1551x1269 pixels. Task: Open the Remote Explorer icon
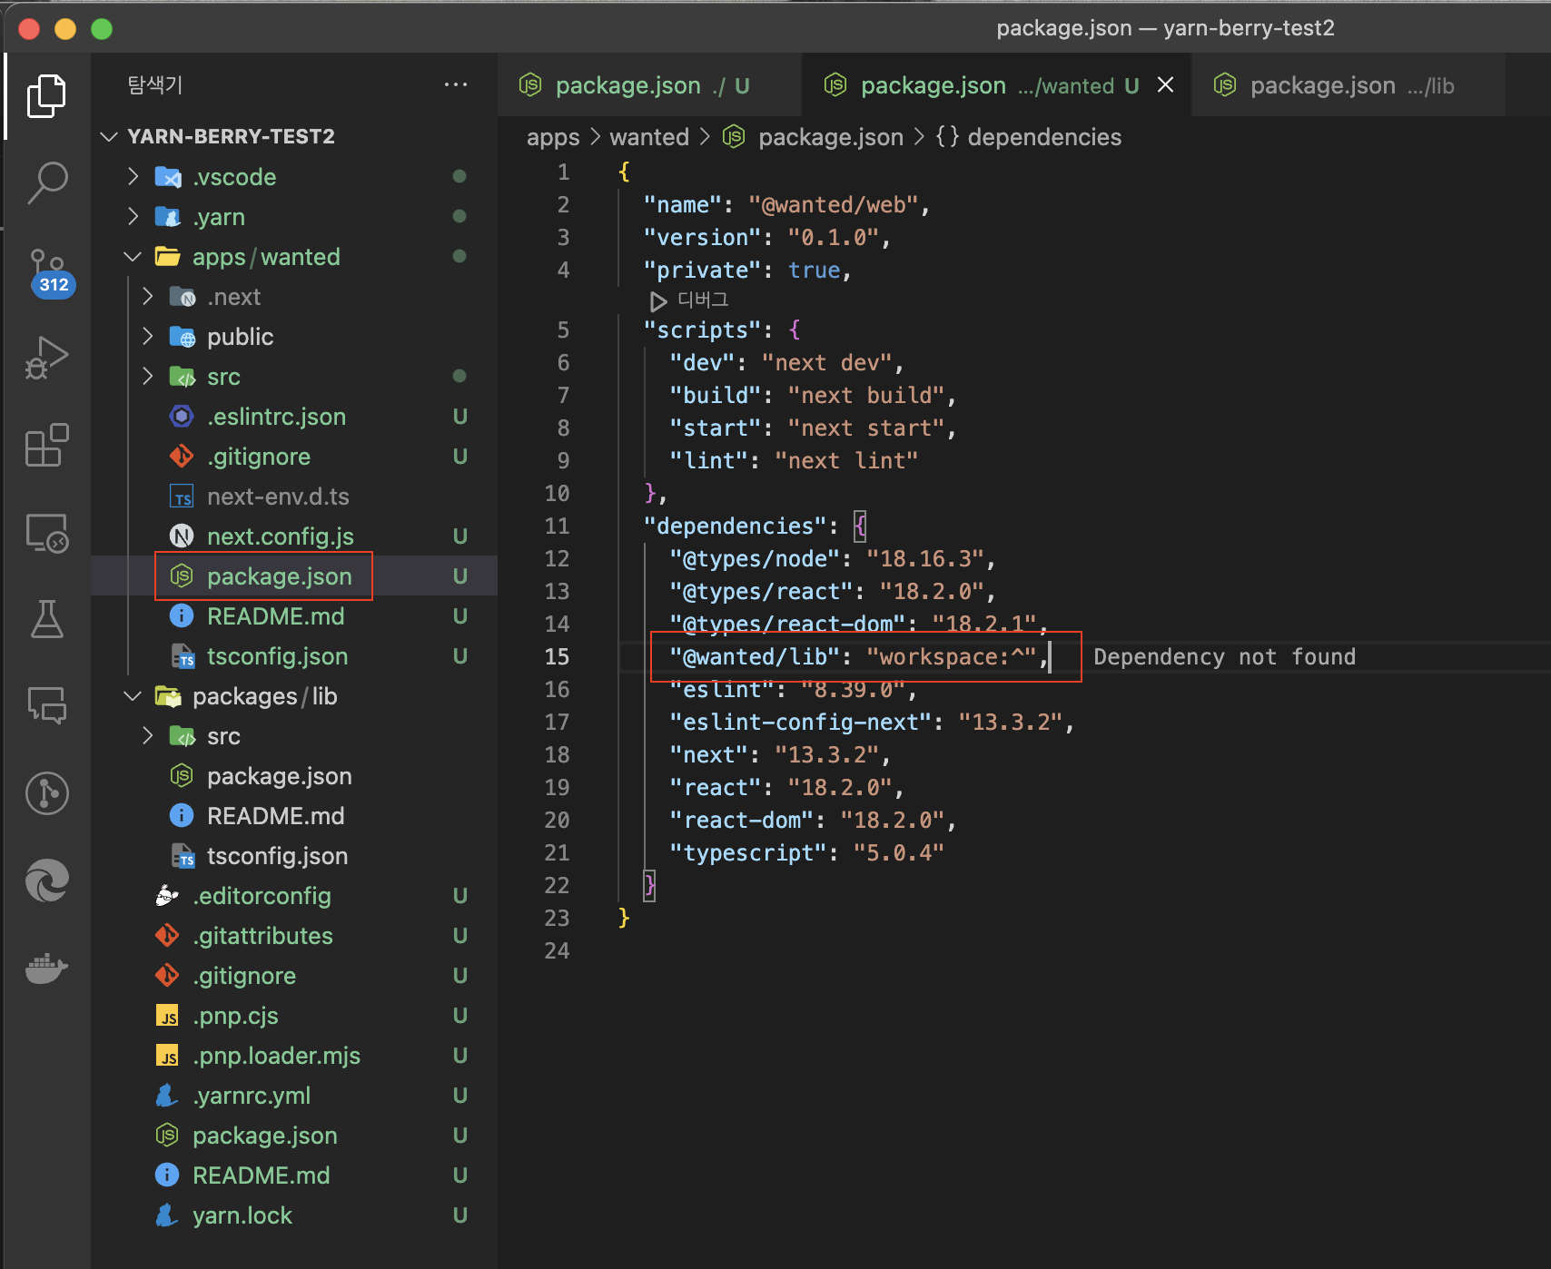coord(46,533)
